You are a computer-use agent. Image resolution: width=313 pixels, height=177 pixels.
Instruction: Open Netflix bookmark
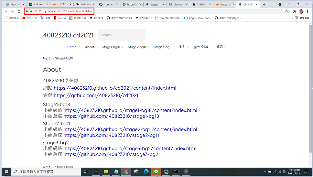[x=60, y=18]
